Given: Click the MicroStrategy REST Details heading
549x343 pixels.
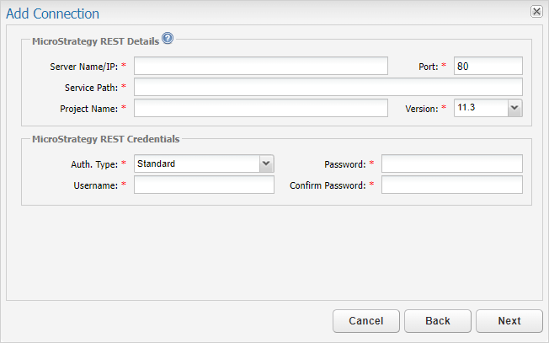Looking at the screenshot, I should click(96, 41).
